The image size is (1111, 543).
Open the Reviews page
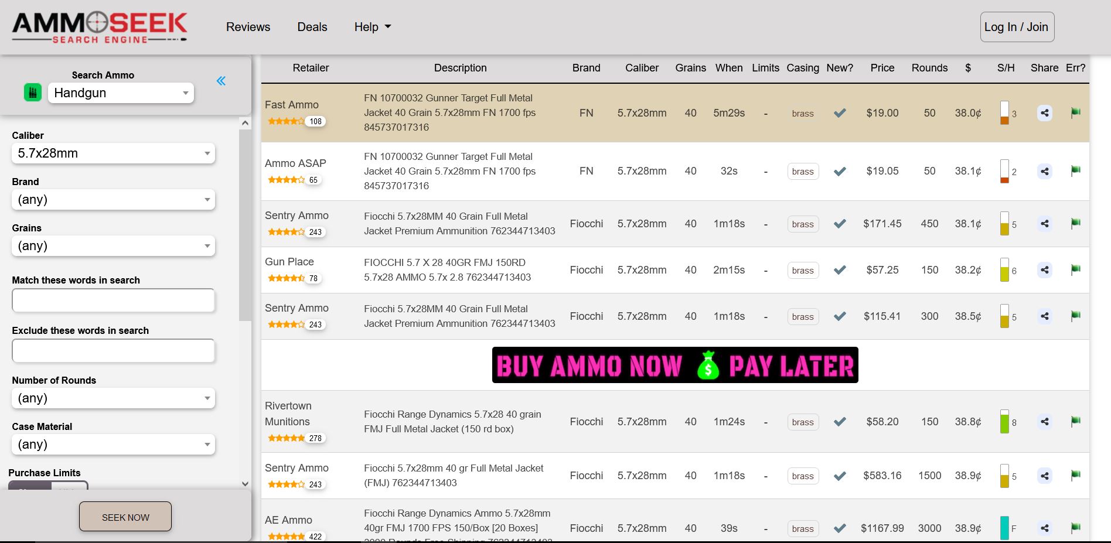coord(248,27)
